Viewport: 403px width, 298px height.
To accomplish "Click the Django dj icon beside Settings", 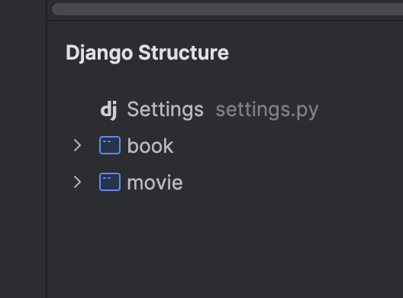I will click(108, 110).
